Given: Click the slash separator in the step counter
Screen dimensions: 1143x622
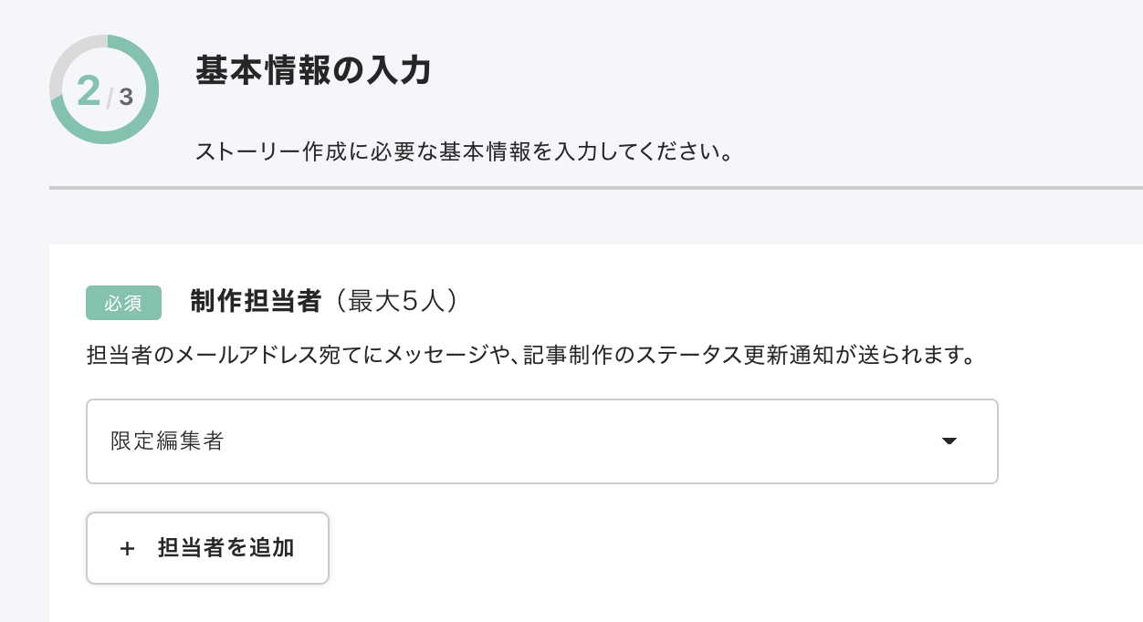Looking at the screenshot, I should coord(110,95).
